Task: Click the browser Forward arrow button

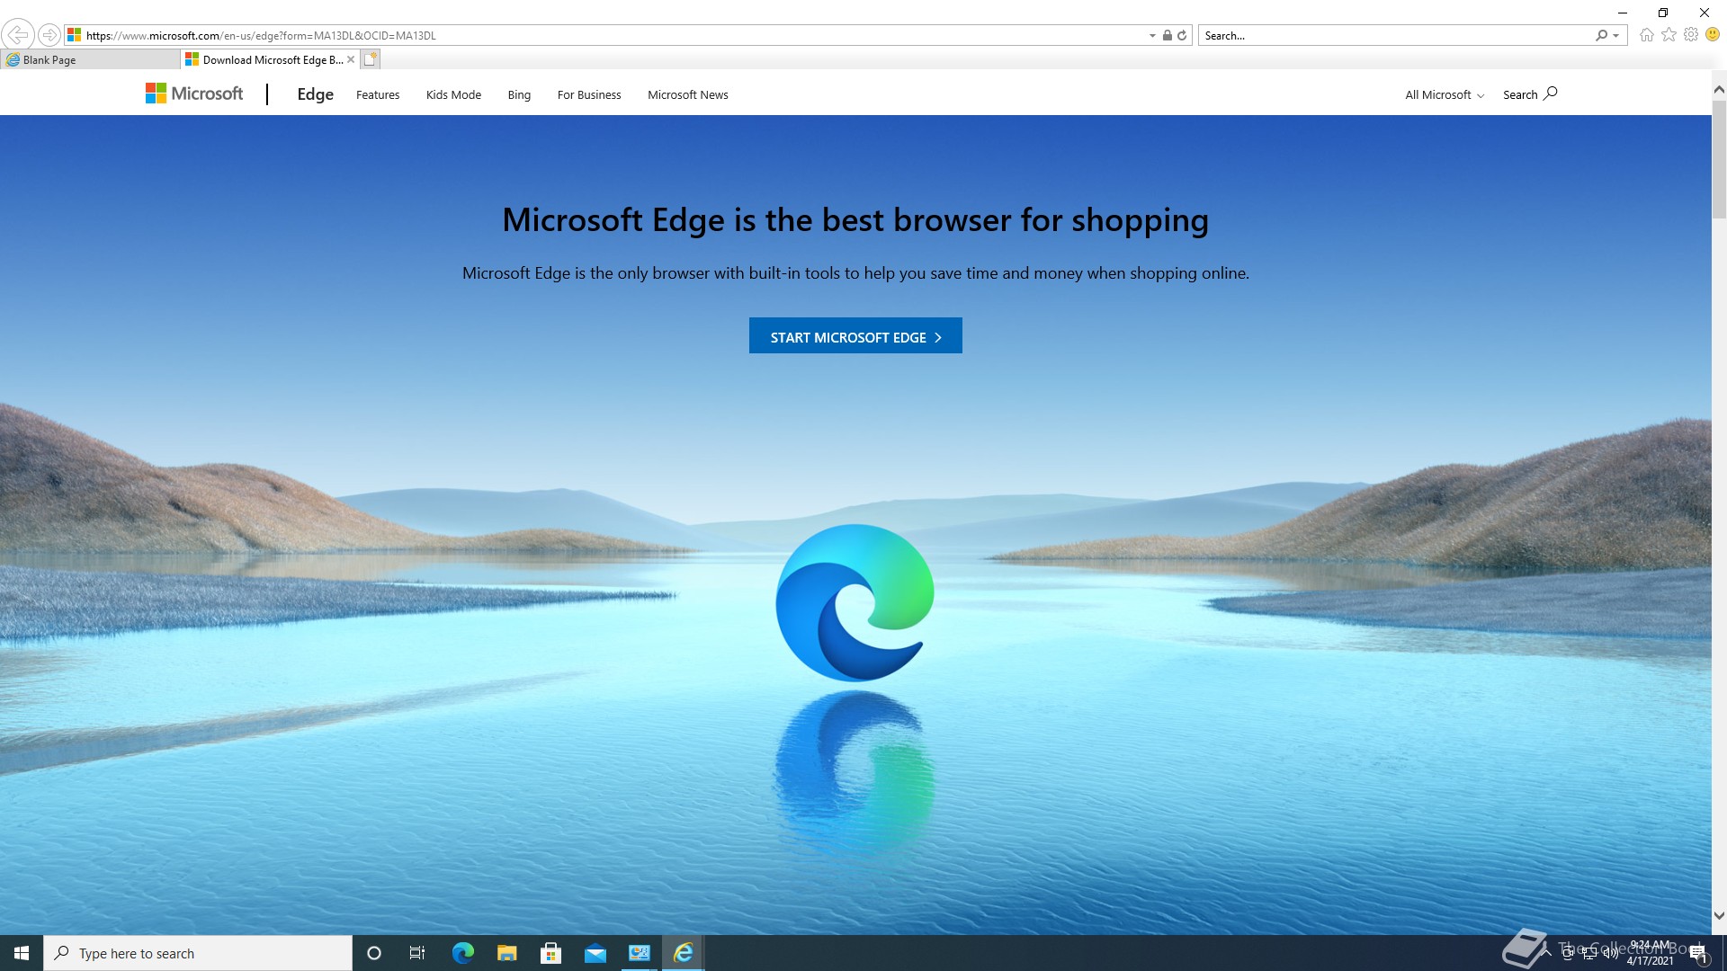Action: [x=49, y=35]
